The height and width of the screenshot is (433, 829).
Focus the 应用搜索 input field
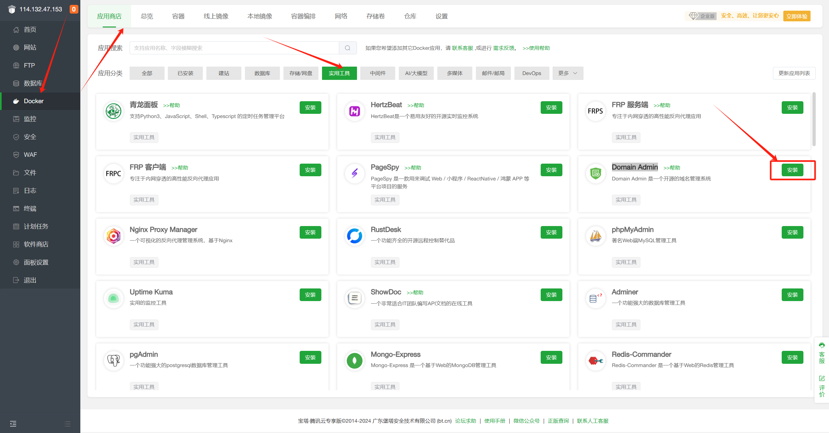tap(234, 48)
